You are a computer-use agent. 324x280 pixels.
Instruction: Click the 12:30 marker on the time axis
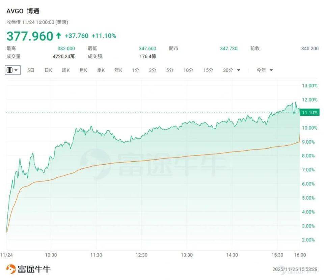tap(141, 255)
